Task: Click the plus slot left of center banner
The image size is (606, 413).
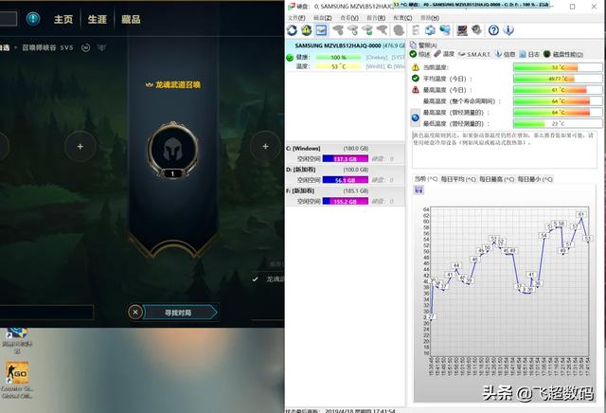Action: [x=80, y=147]
